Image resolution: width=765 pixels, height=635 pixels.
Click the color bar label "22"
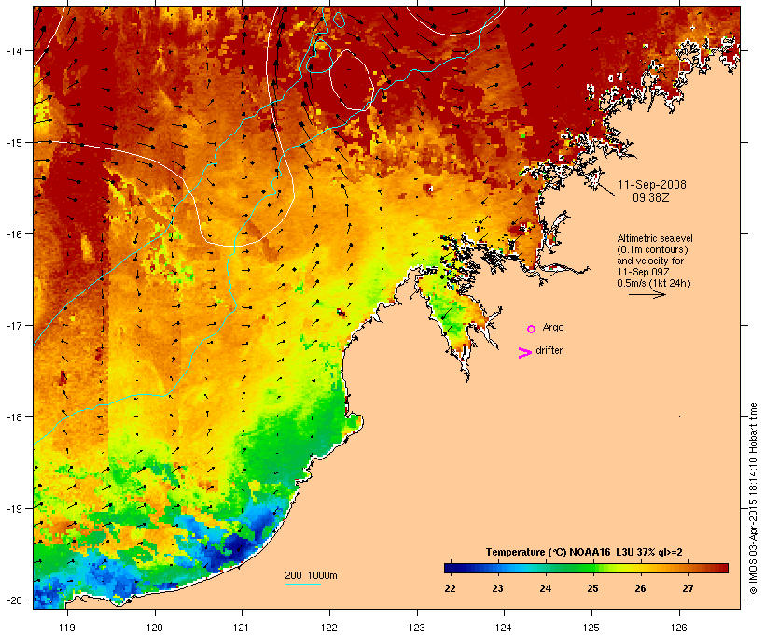point(450,588)
